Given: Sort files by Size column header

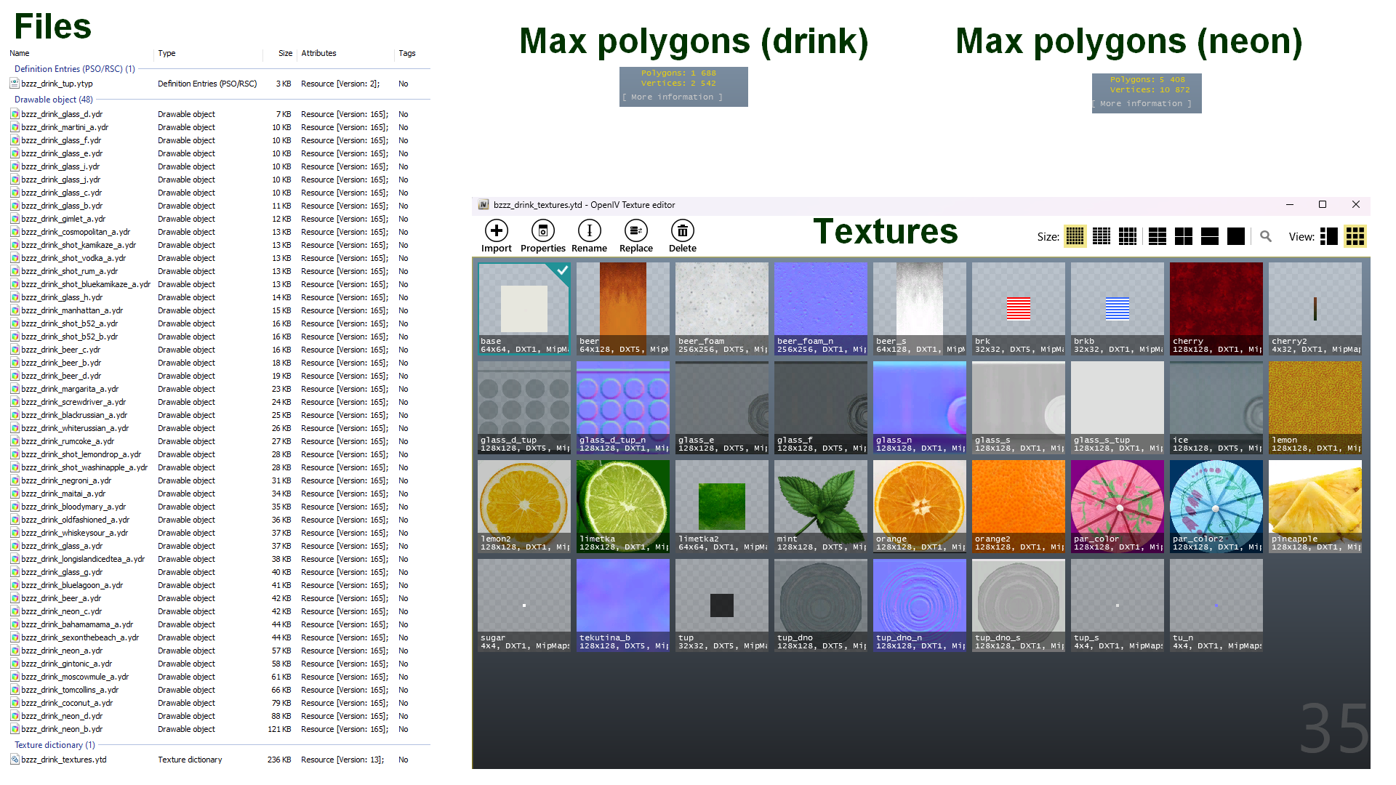Looking at the screenshot, I should tap(285, 53).
